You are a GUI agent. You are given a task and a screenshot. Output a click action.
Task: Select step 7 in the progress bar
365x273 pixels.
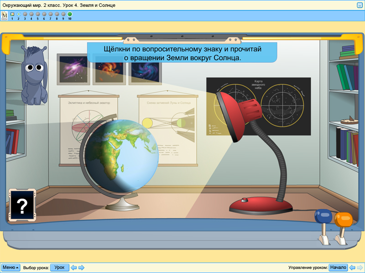point(50,14)
